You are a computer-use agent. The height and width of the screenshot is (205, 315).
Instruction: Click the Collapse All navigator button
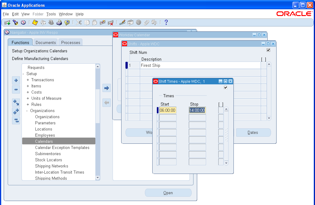pos(16,120)
